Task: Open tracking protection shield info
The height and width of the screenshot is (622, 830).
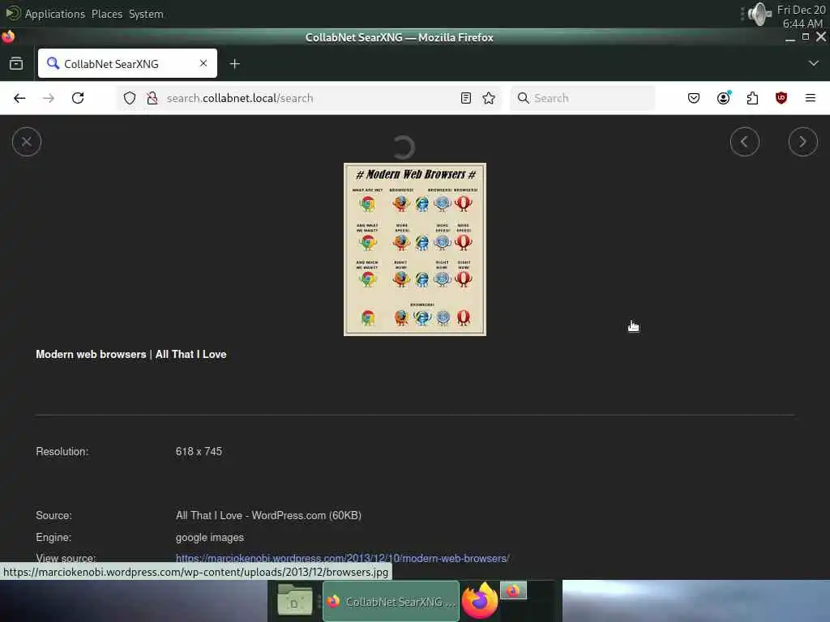Action: click(130, 98)
